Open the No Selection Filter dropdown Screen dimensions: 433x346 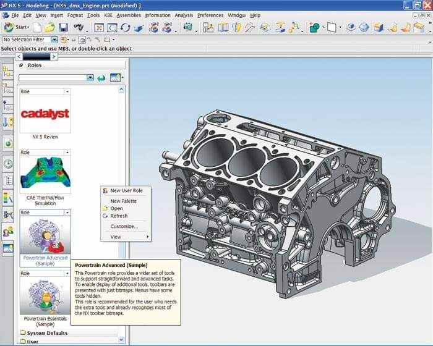coord(54,40)
